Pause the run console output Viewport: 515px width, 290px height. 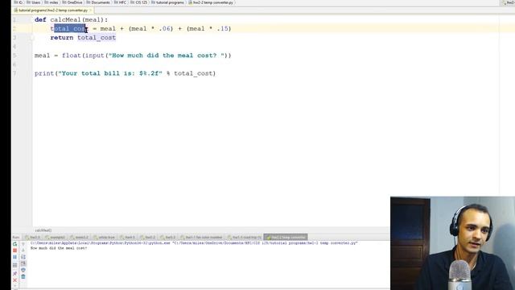pyautogui.click(x=14, y=257)
